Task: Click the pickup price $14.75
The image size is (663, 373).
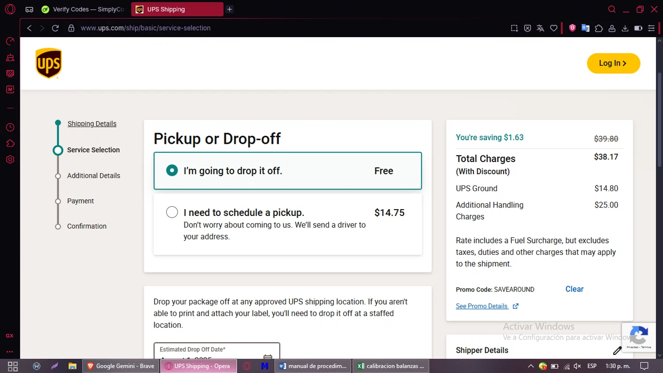Action: point(389,213)
